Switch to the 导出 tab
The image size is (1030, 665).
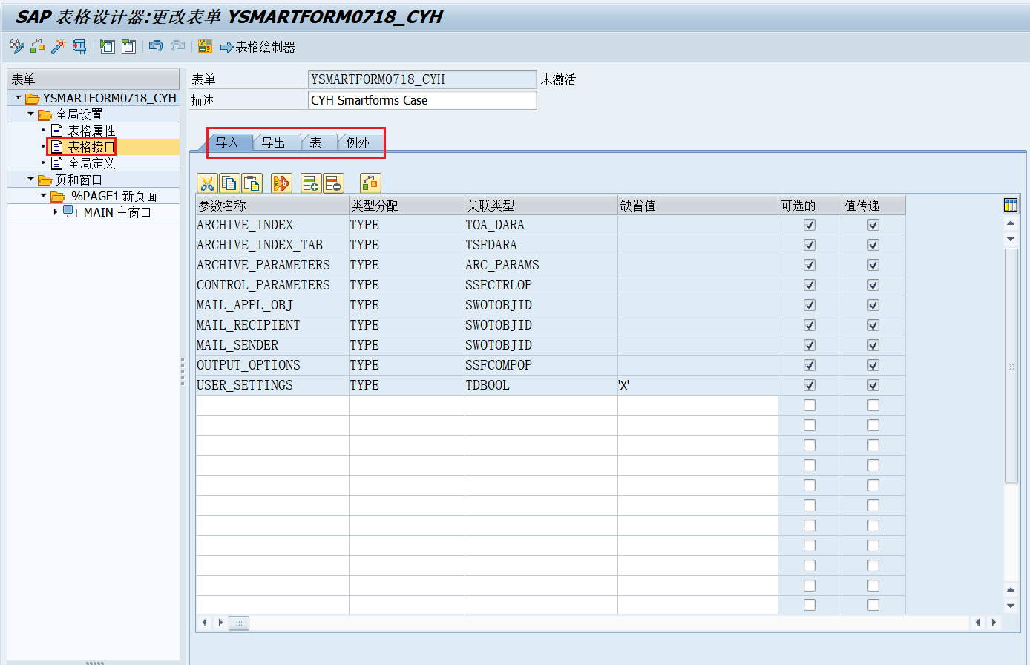[x=274, y=142]
